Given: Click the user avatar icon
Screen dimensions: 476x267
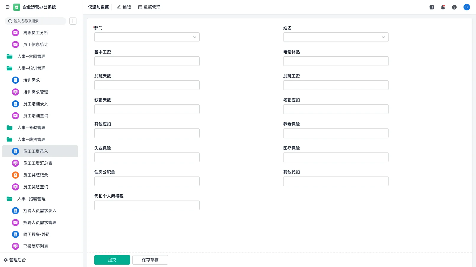Looking at the screenshot, I should click(466, 7).
